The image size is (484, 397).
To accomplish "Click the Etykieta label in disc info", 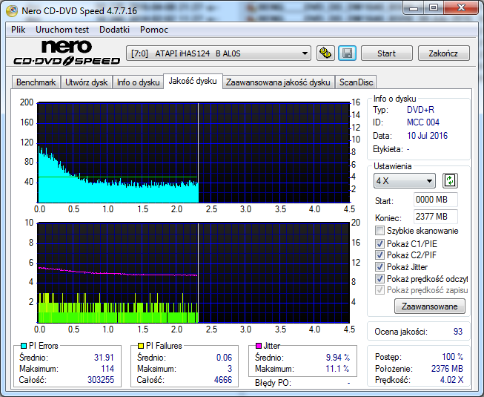I will tap(388, 149).
